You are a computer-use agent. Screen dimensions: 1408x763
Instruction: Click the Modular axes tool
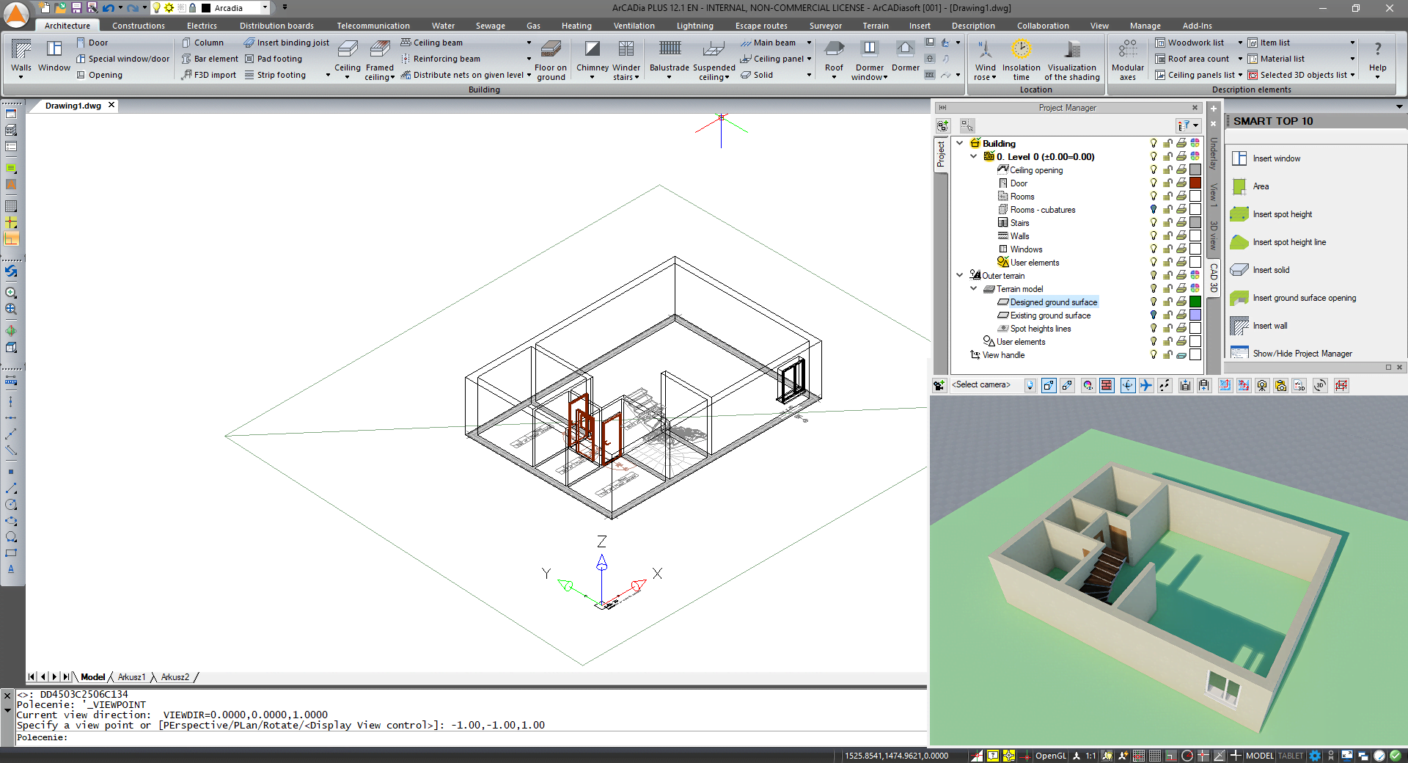coord(1127,55)
